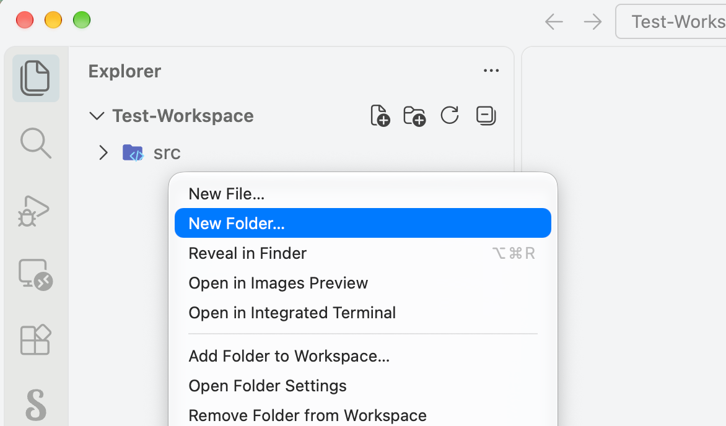Image resolution: width=726 pixels, height=426 pixels.
Task: Select Reveal in Finder
Action: (363, 253)
